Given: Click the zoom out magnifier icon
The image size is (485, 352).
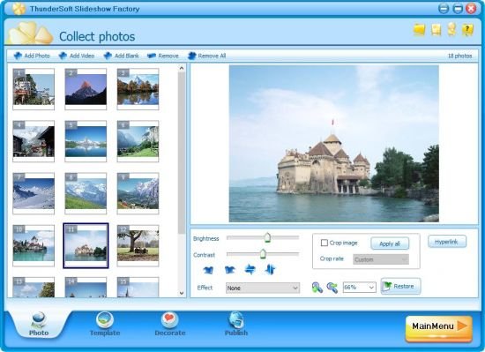Looking at the screenshot, I should click(x=332, y=288).
